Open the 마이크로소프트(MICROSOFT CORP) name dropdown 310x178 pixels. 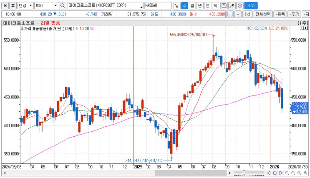(x=141, y=7)
